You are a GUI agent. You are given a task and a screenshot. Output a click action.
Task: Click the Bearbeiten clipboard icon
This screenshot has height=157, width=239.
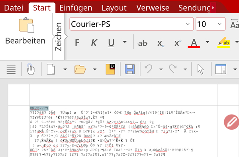coord(27,25)
